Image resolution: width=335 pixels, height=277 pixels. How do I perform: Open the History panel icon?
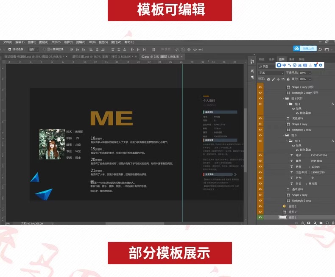[x=252, y=61]
